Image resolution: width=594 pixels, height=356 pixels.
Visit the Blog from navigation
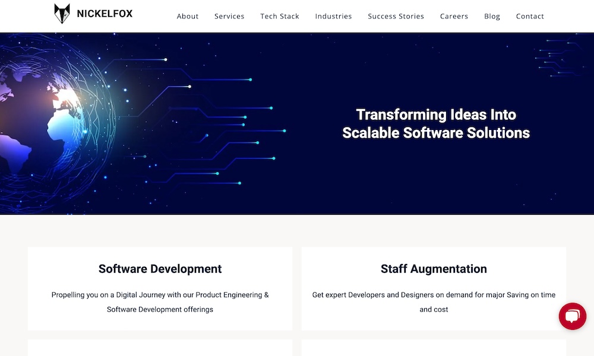(x=492, y=16)
